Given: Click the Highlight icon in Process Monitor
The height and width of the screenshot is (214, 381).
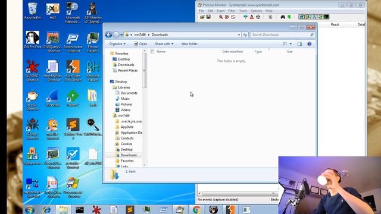Looking at the screenshot, I should click(252, 17).
